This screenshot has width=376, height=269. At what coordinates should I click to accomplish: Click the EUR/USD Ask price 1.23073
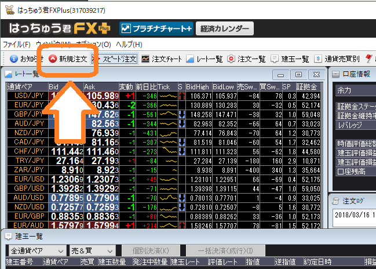(101, 180)
